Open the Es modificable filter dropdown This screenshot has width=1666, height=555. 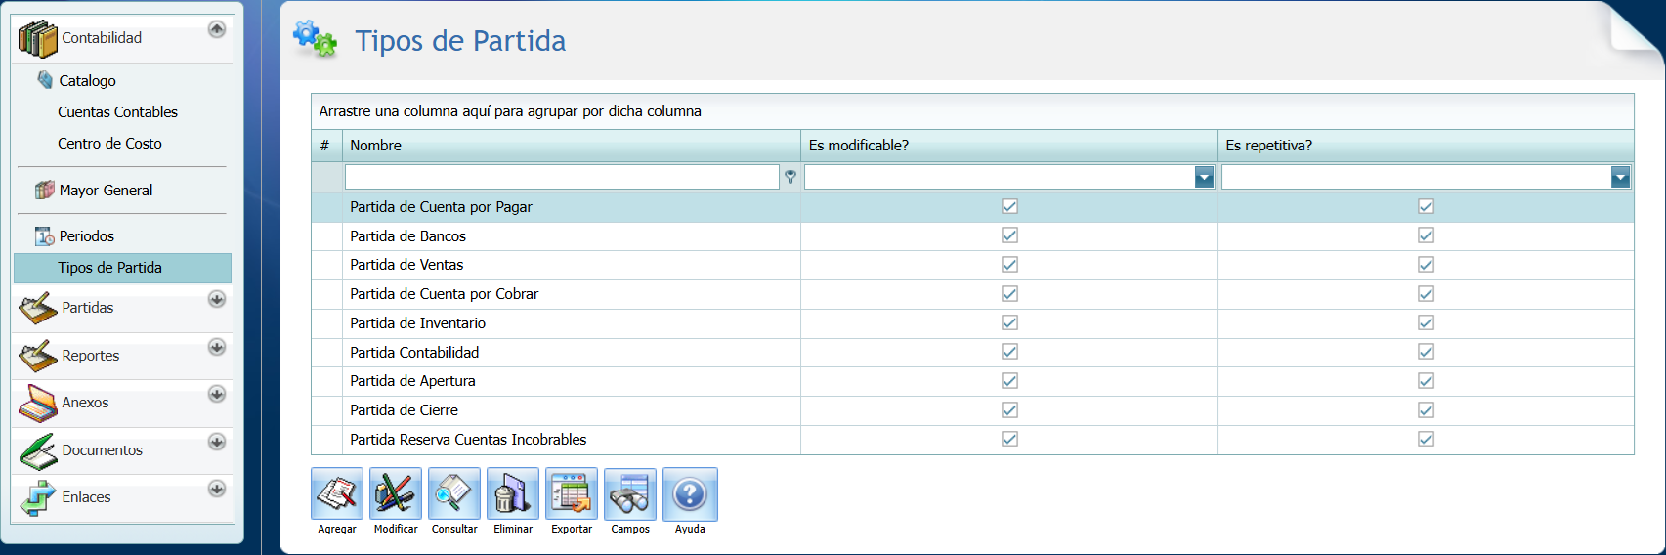click(x=1204, y=177)
